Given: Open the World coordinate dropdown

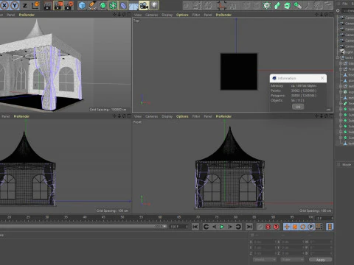Looking at the screenshot, I should (x=264, y=260).
